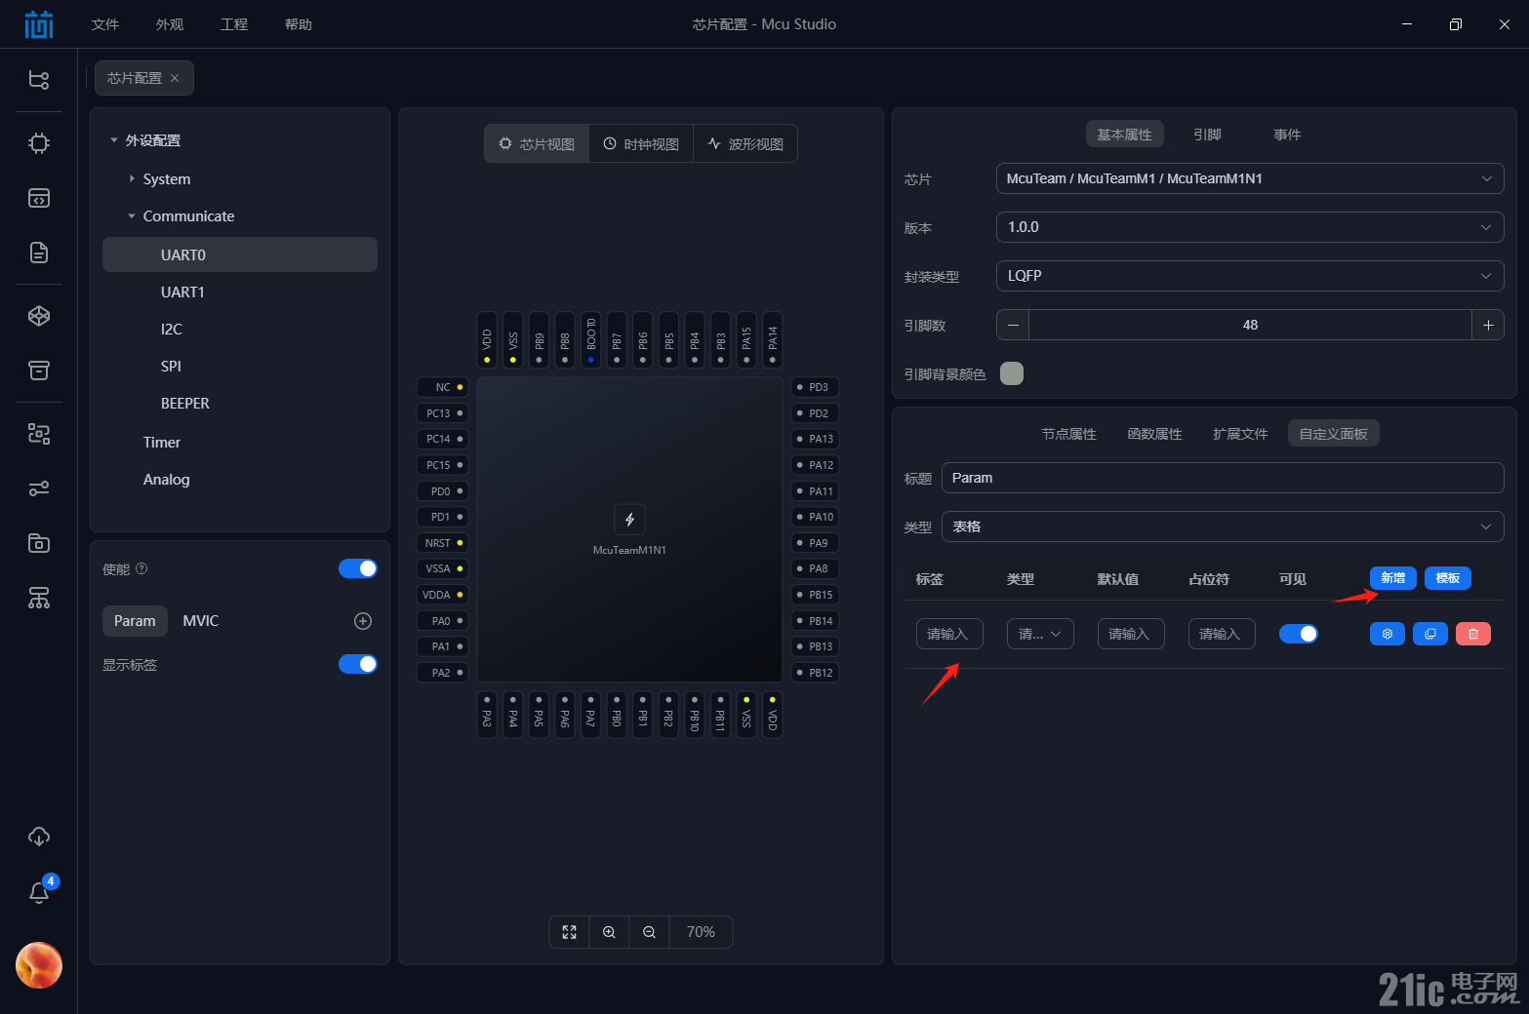Open the user avatar profile
This screenshot has height=1014, width=1529.
39,965
